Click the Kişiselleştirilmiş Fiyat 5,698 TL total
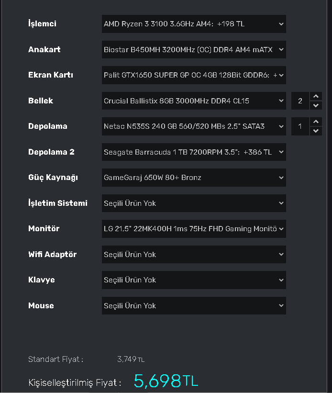The width and height of the screenshot is (332, 393). point(166,381)
